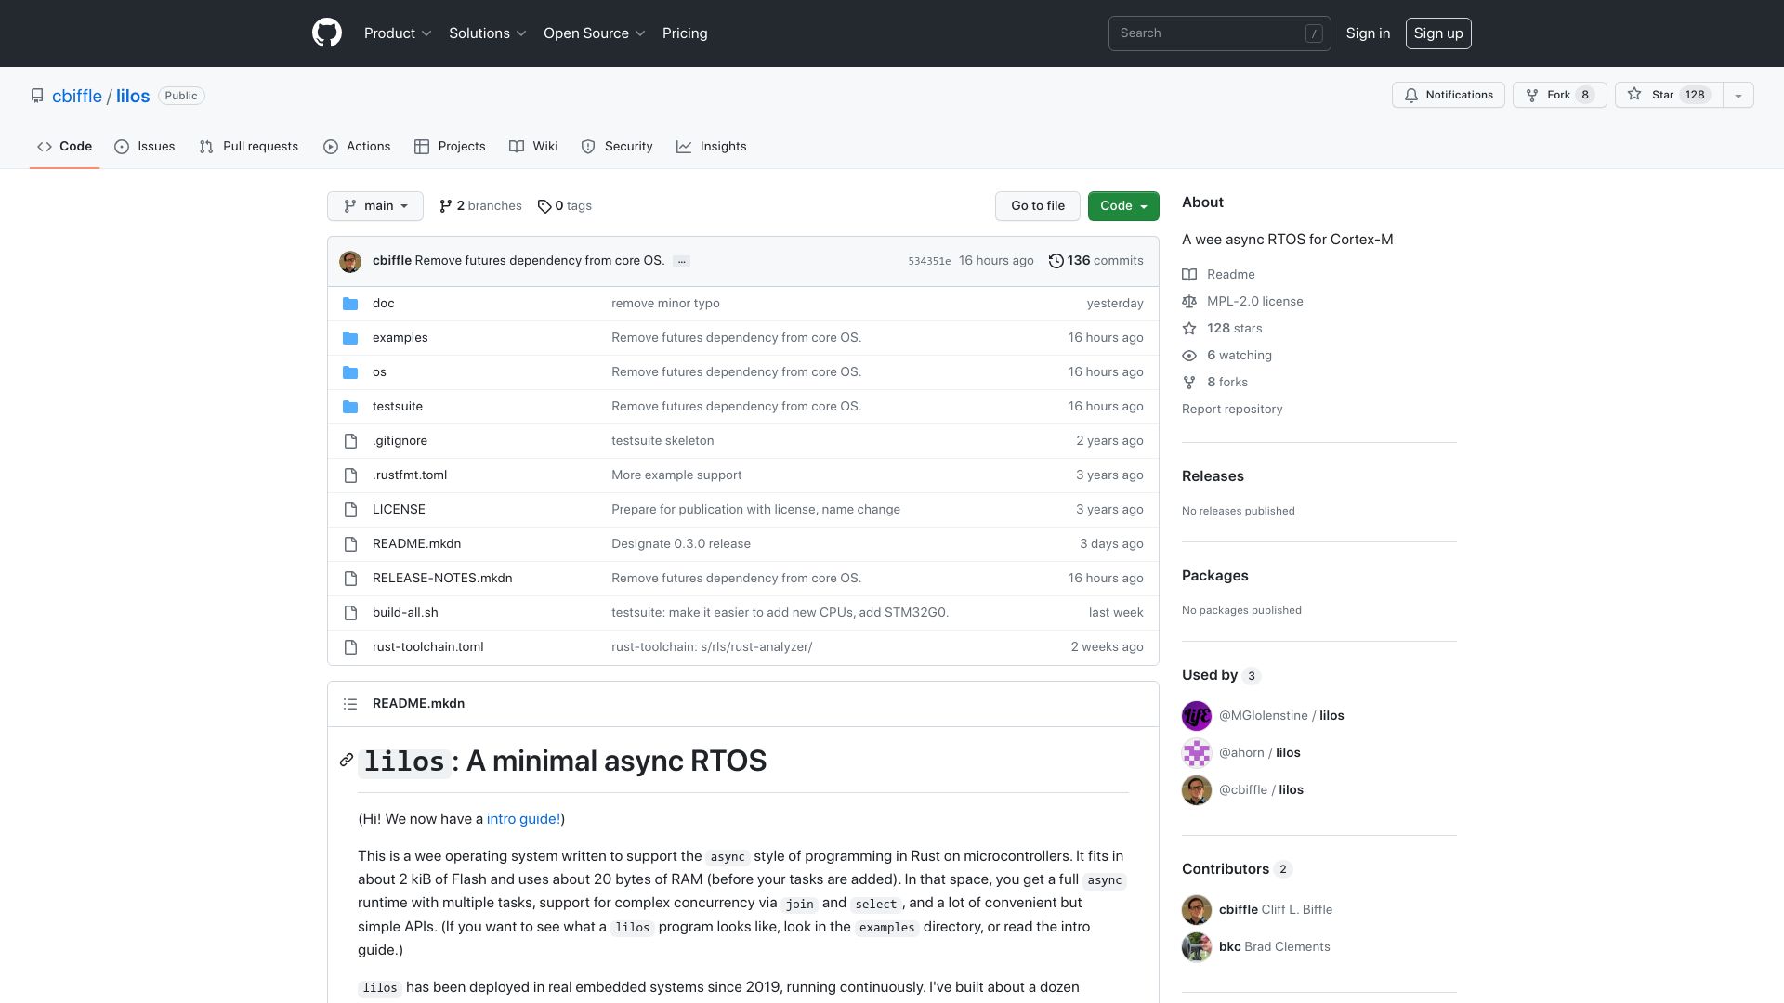Click the branch icon next to 2 branches
1784x1003 pixels.
click(x=446, y=206)
